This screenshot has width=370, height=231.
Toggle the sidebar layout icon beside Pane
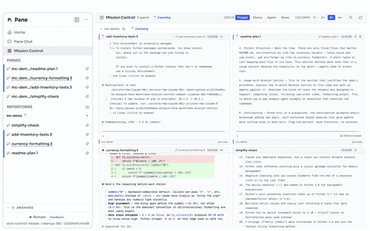[x=76, y=20]
